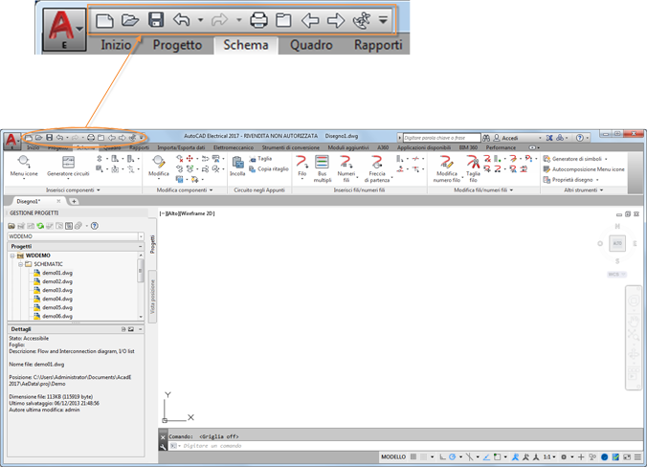Open the Importa/Esporta dati ribbon tab

tap(181, 147)
